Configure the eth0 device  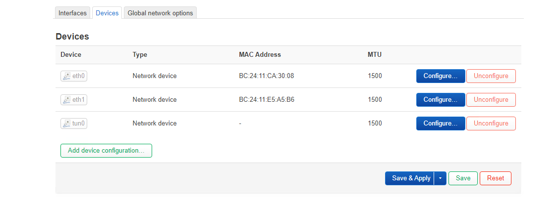point(441,76)
